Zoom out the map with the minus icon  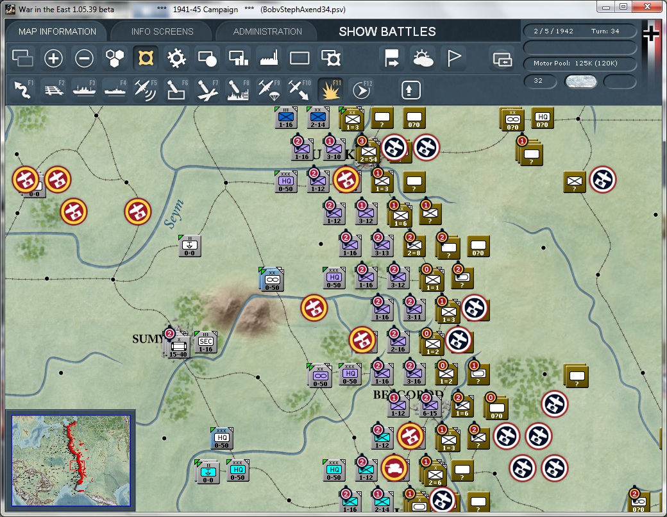(84, 58)
